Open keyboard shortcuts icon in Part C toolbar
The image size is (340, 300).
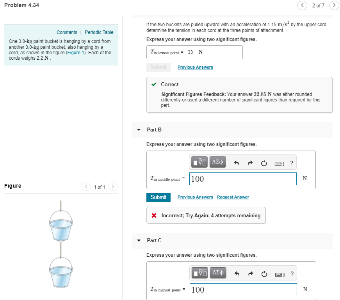tap(278, 273)
